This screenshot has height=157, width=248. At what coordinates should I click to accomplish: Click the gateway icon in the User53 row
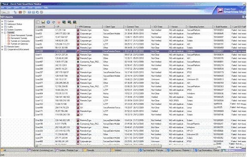pos(78,33)
